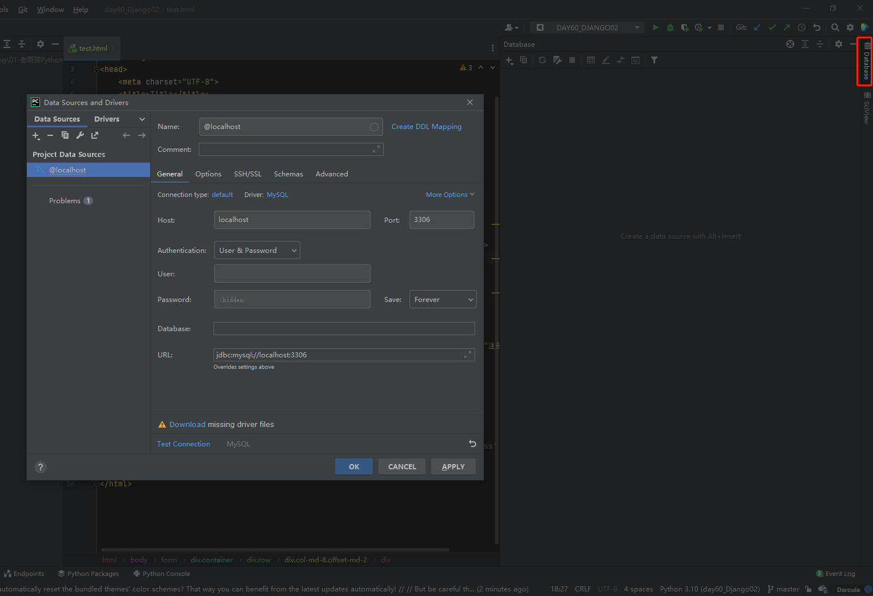Refresh icon in Database panel toolbar
The image size is (873, 596).
(542, 60)
